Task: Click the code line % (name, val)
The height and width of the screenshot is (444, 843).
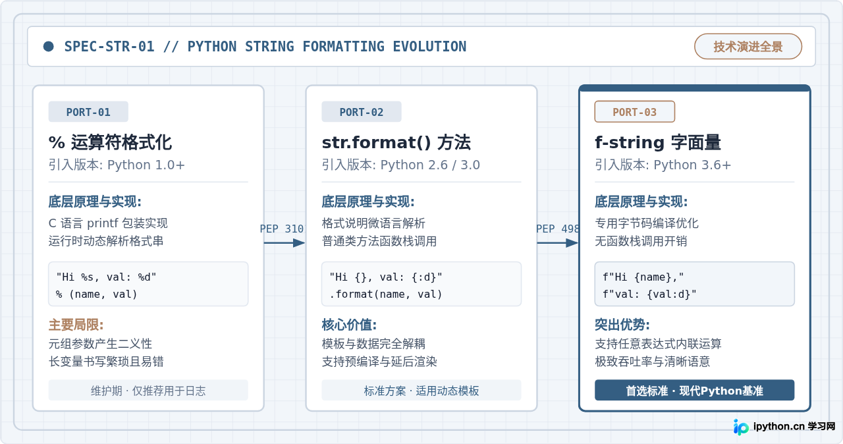Action: tap(97, 294)
